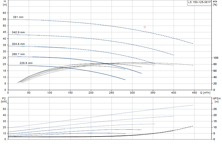
Task: Select the '342.9 mm' impeller curve label
Action: pyautogui.click(x=18, y=32)
